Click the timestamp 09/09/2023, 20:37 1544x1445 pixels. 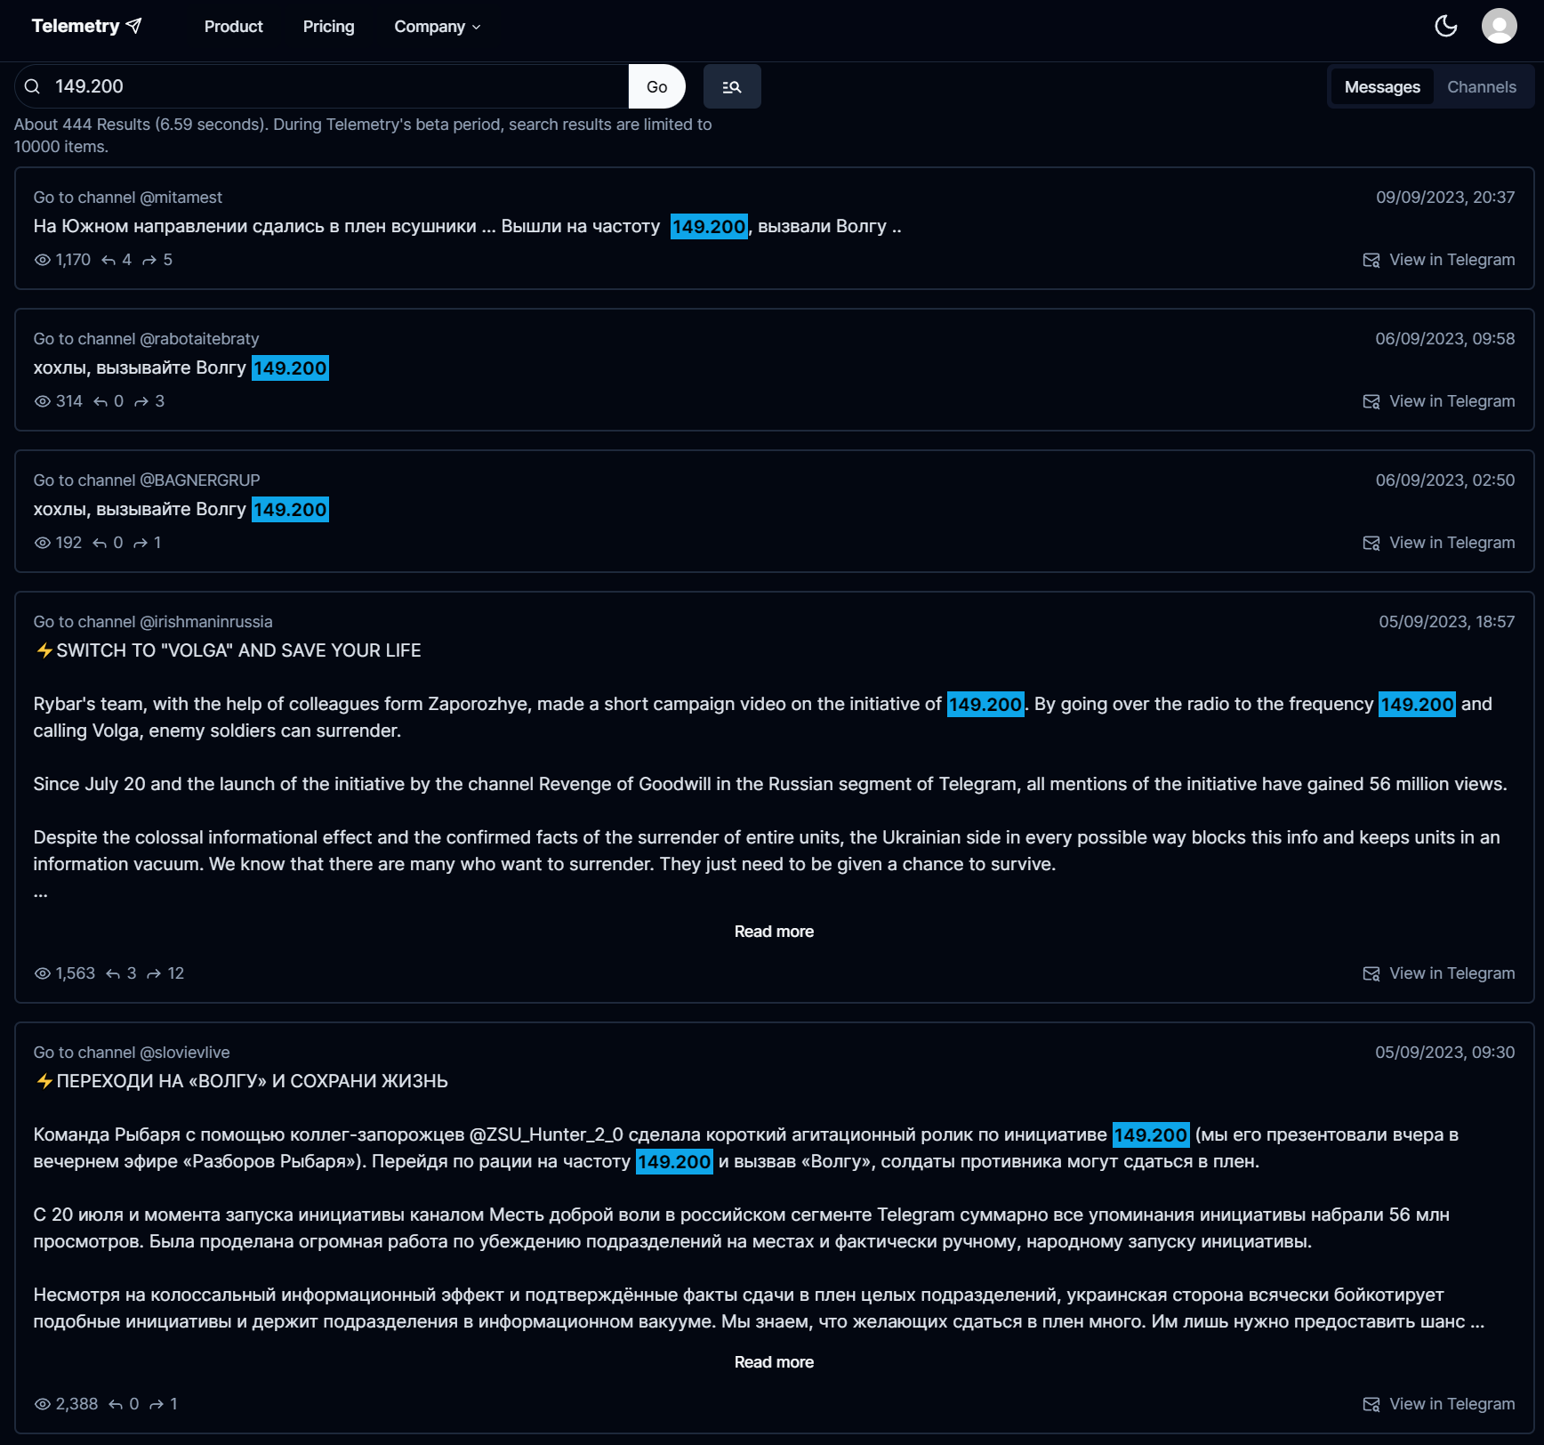(1445, 197)
